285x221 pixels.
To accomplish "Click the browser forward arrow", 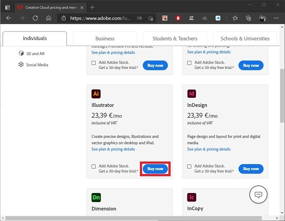I will [x=22, y=18].
